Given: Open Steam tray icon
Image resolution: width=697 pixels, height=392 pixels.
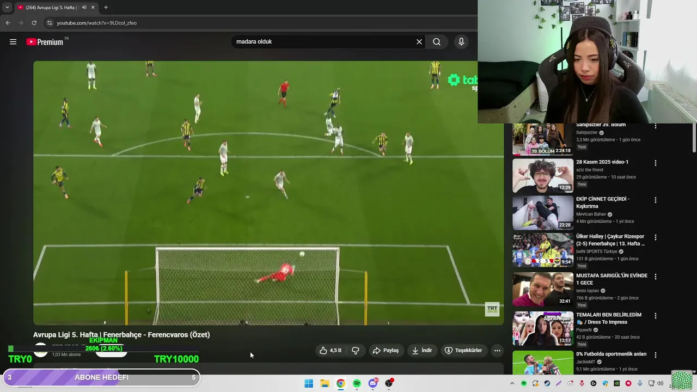Looking at the screenshot, I should (x=547, y=383).
